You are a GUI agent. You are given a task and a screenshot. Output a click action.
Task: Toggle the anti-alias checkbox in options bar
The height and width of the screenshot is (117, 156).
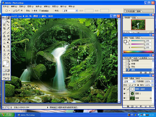(x=40, y=11)
